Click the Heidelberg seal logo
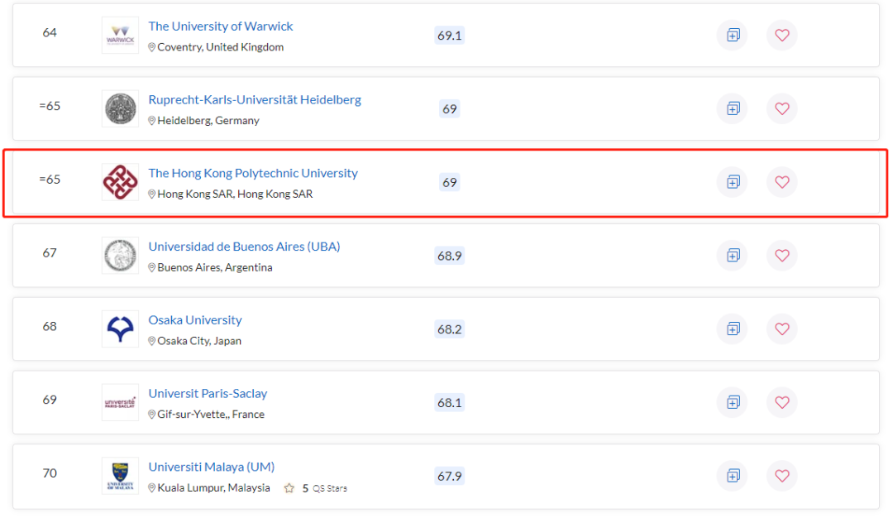This screenshot has width=893, height=518. coord(120,109)
